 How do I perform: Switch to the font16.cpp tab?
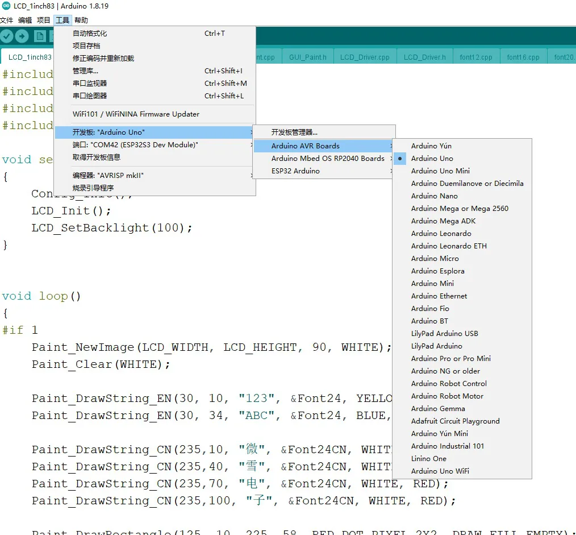click(523, 57)
